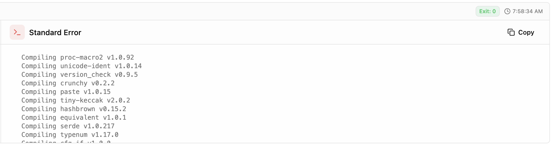Image resolution: width=551 pixels, height=146 pixels.
Task: Click the unicode-ident v1.0.14 line
Action: tap(82, 66)
